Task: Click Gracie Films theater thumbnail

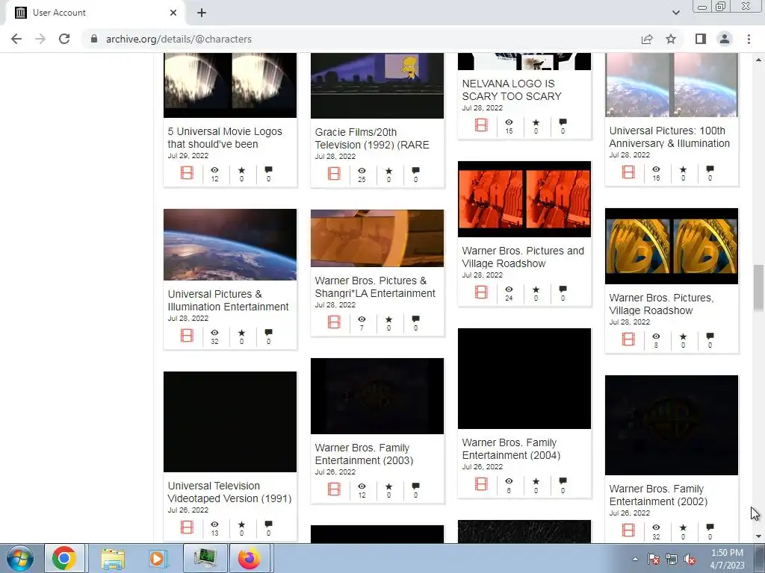Action: [377, 86]
